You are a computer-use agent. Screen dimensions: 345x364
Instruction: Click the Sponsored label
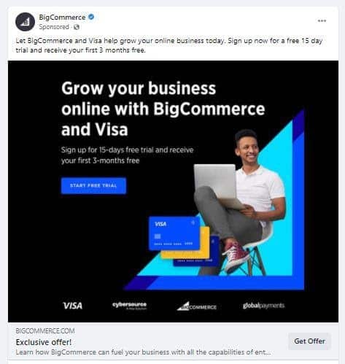(x=54, y=27)
